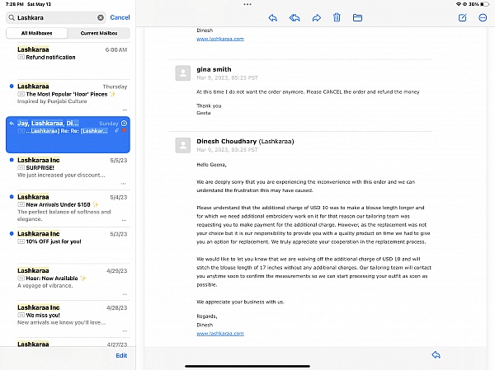
Task: Clear the Lashkara search text
Action: (x=101, y=16)
